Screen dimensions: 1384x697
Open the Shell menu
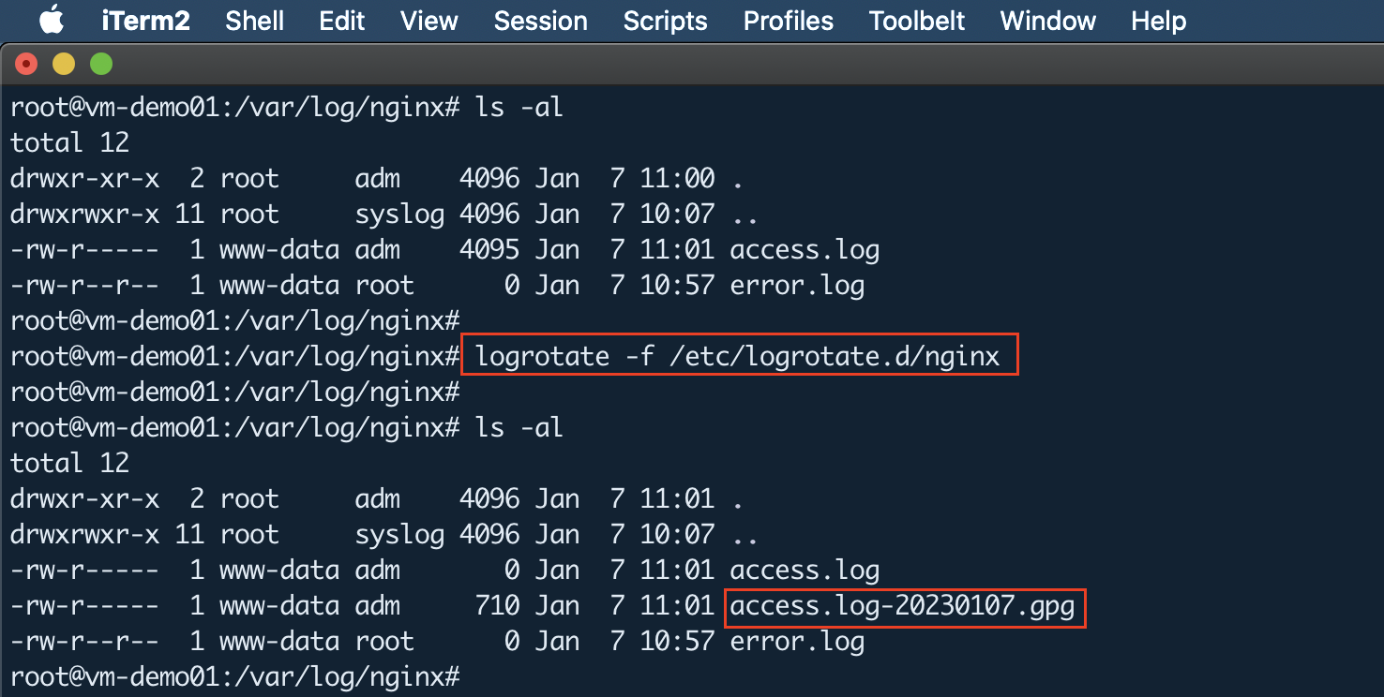point(254,21)
